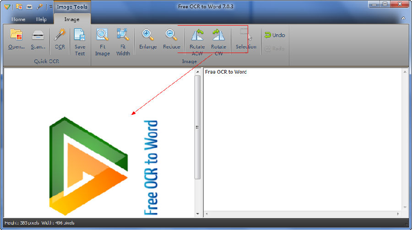Viewport: 412px width, 230px height.
Task: Switch to the Help tab
Action: click(x=41, y=19)
